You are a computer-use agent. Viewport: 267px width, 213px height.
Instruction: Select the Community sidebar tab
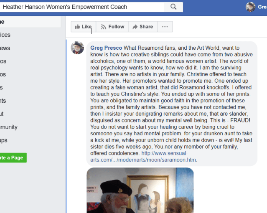(x=9, y=127)
